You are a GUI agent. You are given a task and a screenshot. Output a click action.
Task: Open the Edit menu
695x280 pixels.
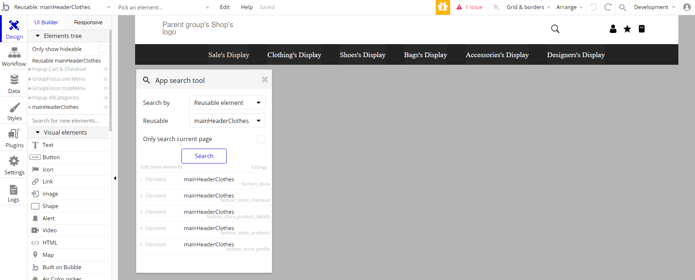click(x=225, y=7)
